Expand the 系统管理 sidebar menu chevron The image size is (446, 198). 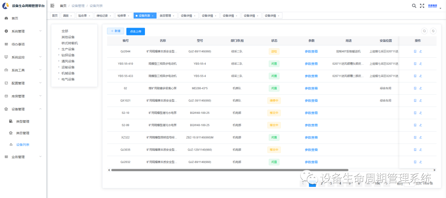click(x=40, y=31)
